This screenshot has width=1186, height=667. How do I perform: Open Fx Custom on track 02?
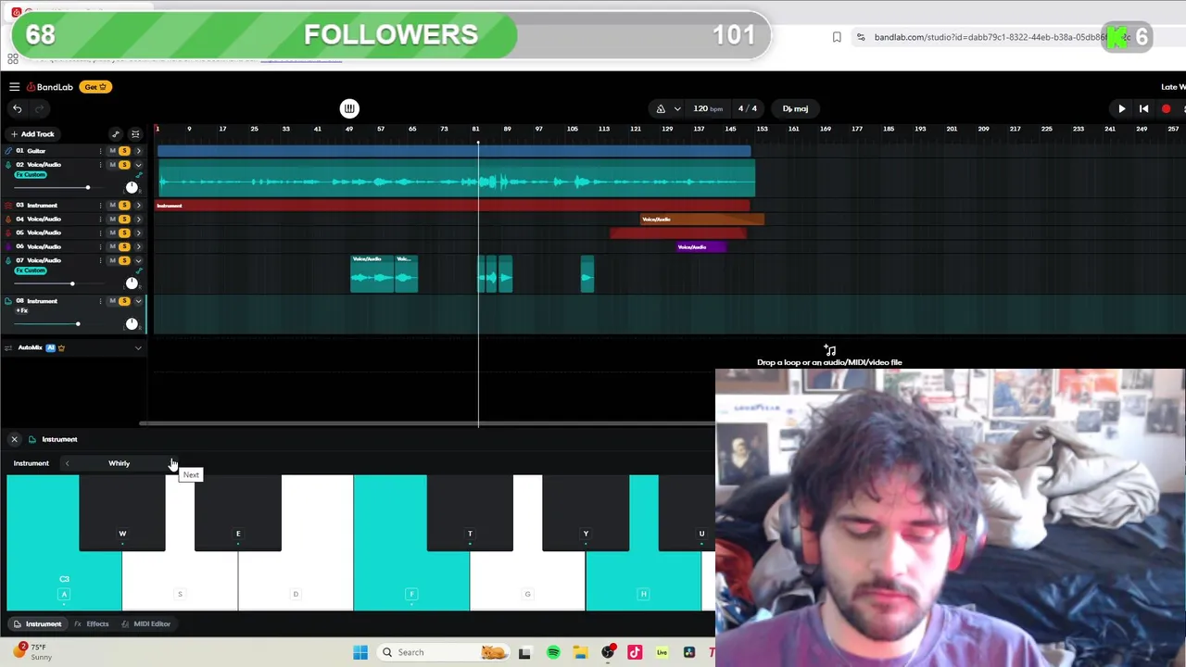pyautogui.click(x=31, y=175)
